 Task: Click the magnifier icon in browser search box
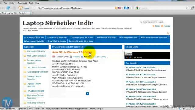(186, 8)
